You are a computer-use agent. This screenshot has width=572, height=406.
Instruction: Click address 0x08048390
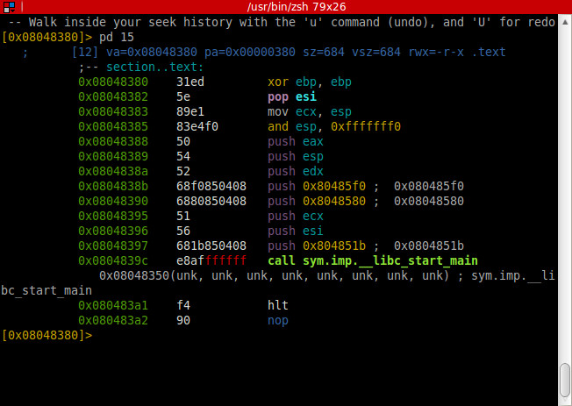click(113, 202)
